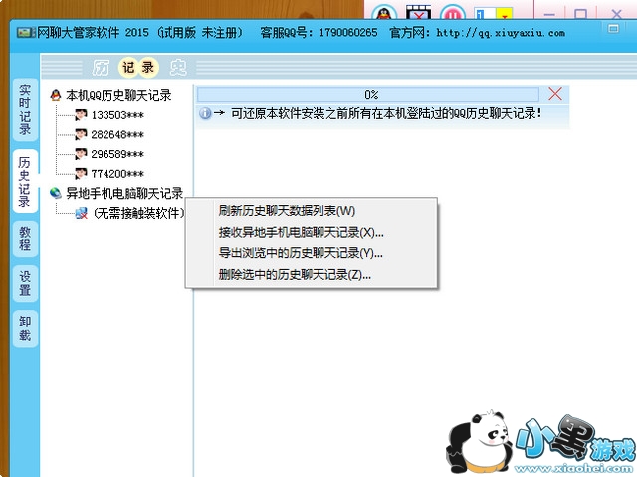Screen dimensions: 637x477
Task: Open the 卸载 uninstall tab
Action: [25, 329]
